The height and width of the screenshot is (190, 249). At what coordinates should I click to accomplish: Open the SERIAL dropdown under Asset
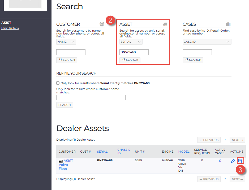(131, 42)
